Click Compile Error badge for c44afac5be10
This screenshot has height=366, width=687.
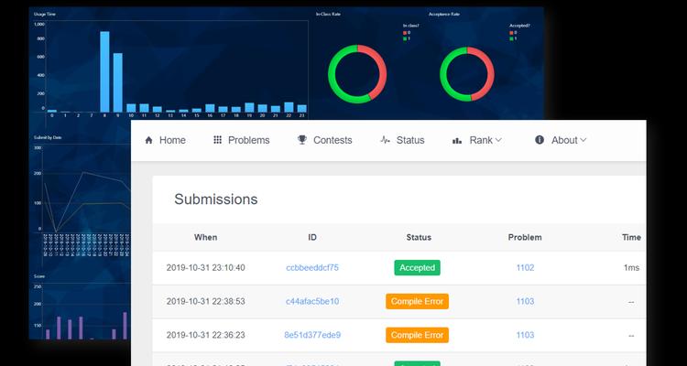(x=417, y=301)
